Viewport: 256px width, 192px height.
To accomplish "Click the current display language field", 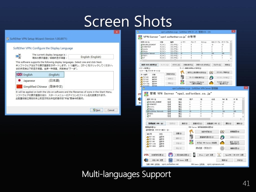I will [x=91, y=57].
